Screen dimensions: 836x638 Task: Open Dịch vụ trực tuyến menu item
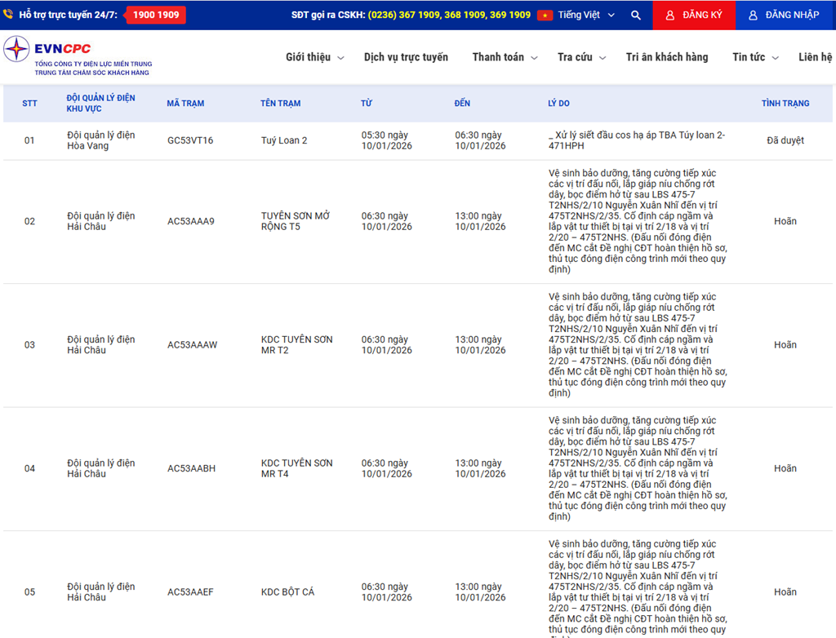pos(406,57)
